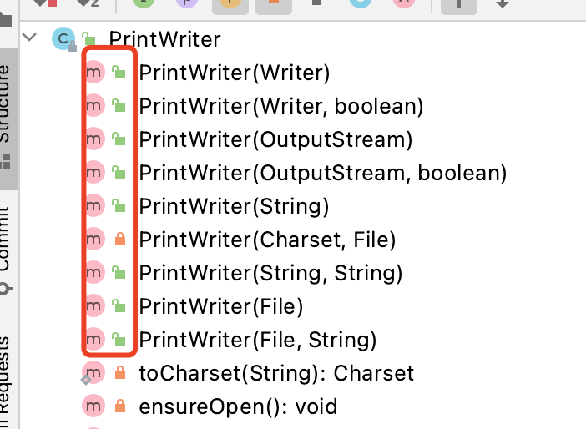This screenshot has height=429, width=586.
Task: Click the PrintWriter class icon
Action: tap(63, 38)
